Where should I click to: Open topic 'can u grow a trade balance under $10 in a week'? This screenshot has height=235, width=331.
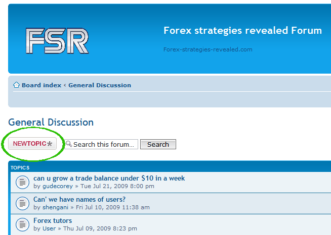pyautogui.click(x=109, y=178)
